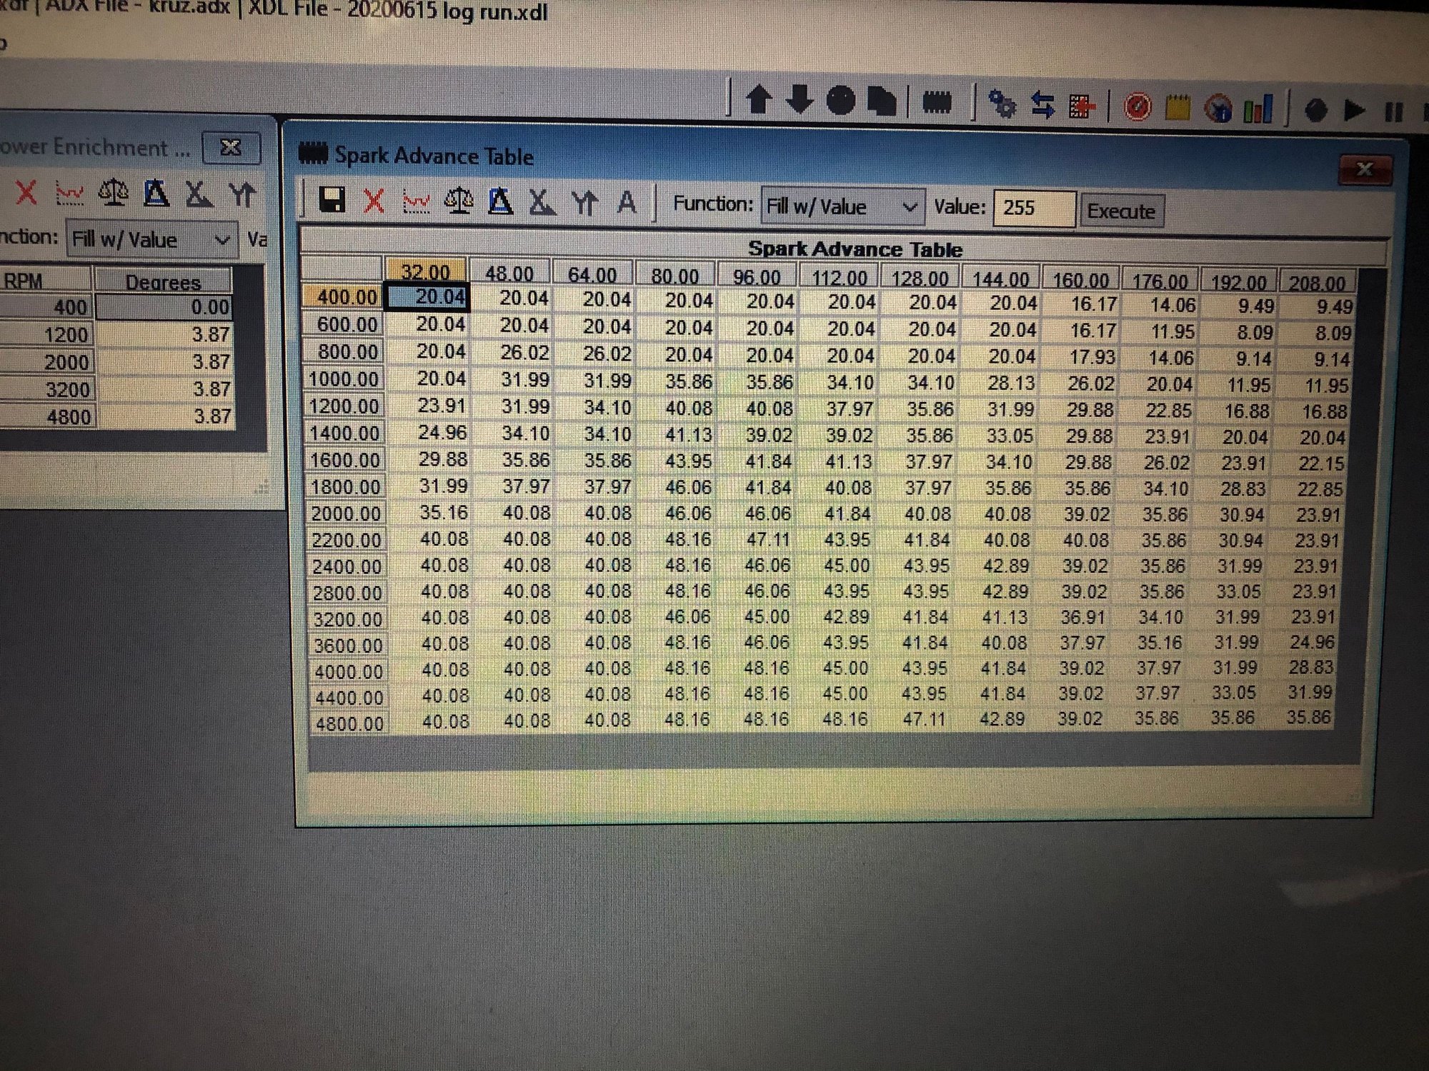Click the blue swap arrows toolbar icon

pyautogui.click(x=1042, y=104)
